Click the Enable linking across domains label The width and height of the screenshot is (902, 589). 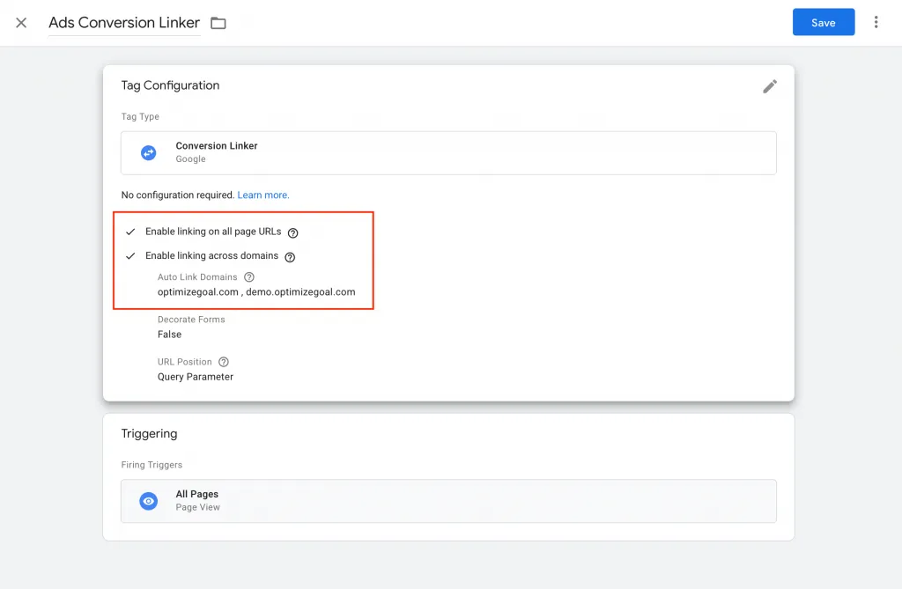211,256
